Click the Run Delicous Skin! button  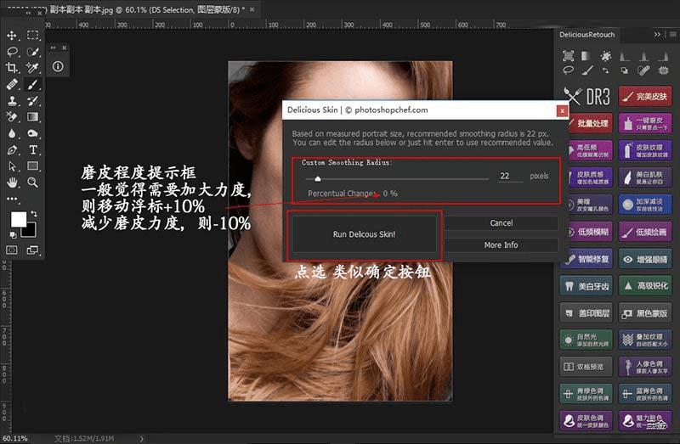click(364, 234)
